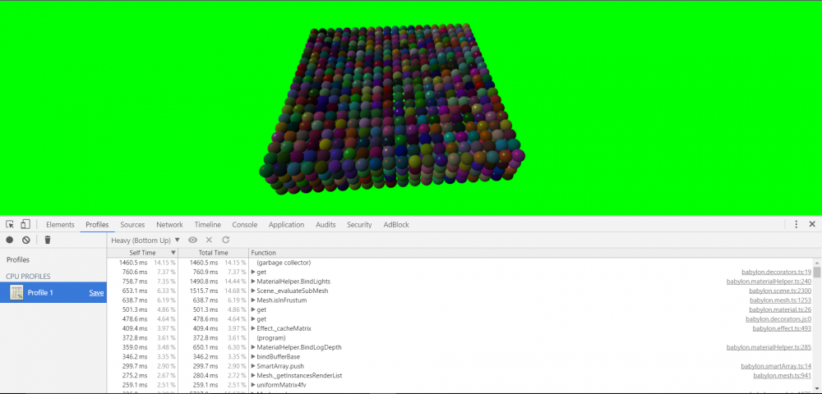Toggle the device toolbar icon
The width and height of the screenshot is (822, 394).
click(x=25, y=224)
